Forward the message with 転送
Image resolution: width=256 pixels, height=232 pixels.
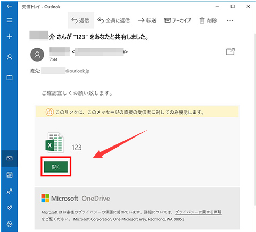(147, 20)
